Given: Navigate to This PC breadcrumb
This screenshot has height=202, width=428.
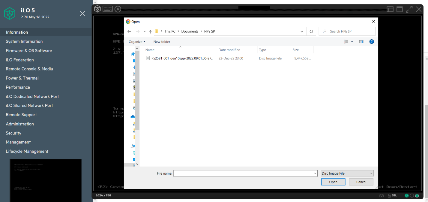Looking at the screenshot, I should tap(170, 32).
